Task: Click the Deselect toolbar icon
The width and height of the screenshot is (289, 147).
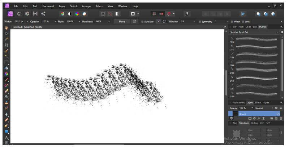Action: 110,14
